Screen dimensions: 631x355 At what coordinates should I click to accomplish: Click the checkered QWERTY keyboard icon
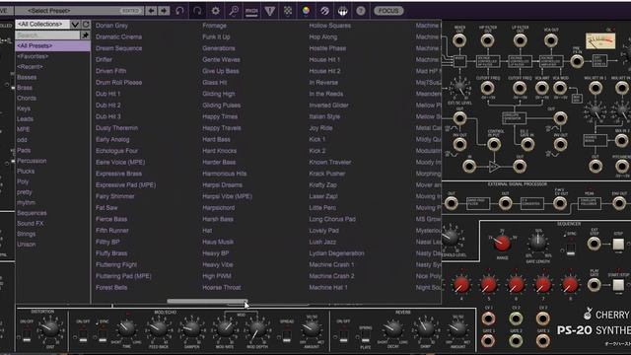[288, 11]
